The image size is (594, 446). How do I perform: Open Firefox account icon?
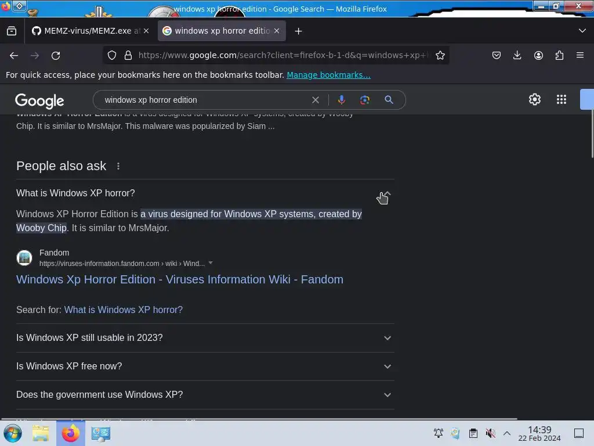pyautogui.click(x=538, y=55)
